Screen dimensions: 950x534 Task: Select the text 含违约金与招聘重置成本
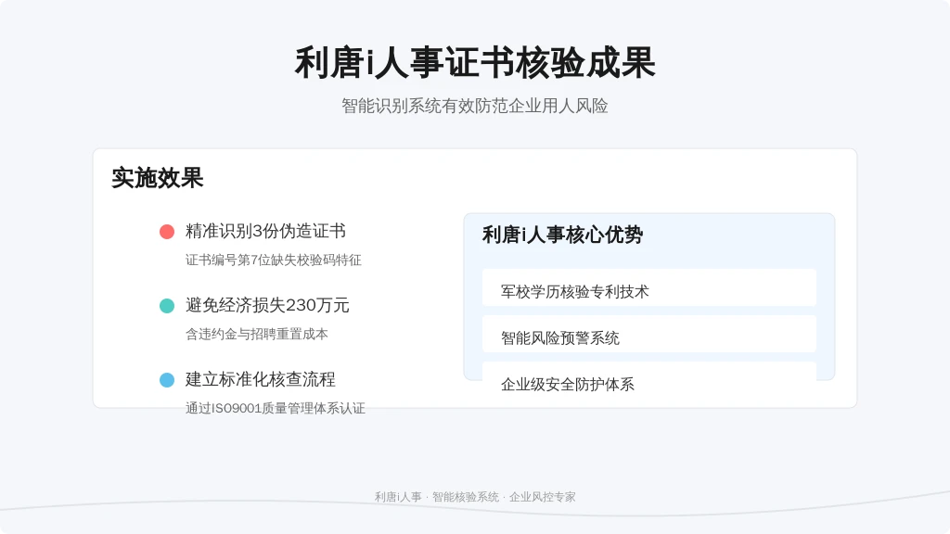coord(257,334)
